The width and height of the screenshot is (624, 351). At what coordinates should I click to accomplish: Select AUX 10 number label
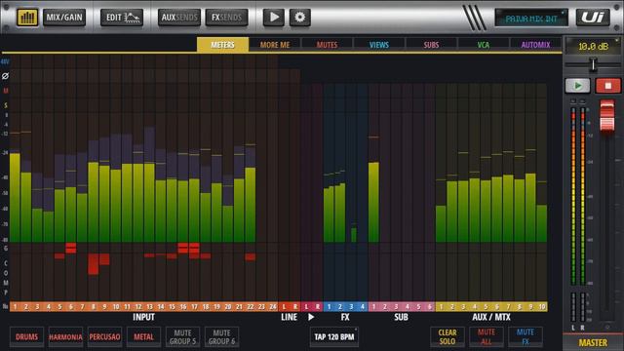(542, 306)
